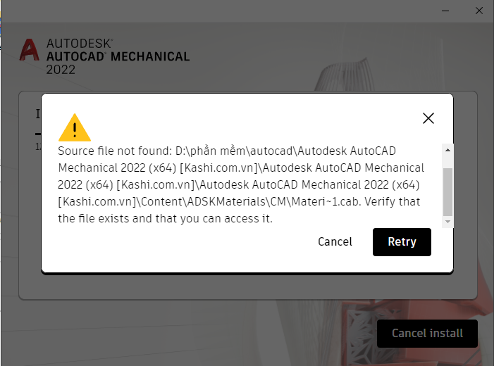Click the AUTOCAD MECHANICAL product title
The height and width of the screenshot is (366, 494).
(118, 56)
